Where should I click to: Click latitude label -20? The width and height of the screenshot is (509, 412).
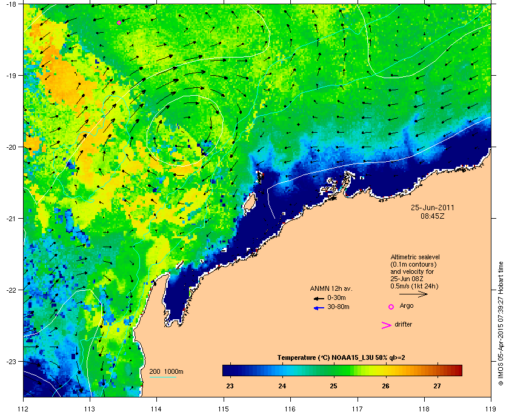(10, 147)
